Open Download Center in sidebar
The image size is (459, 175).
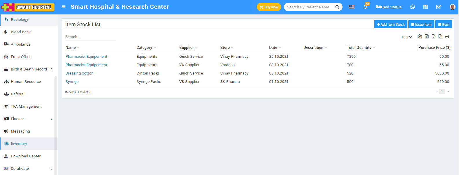click(25, 156)
